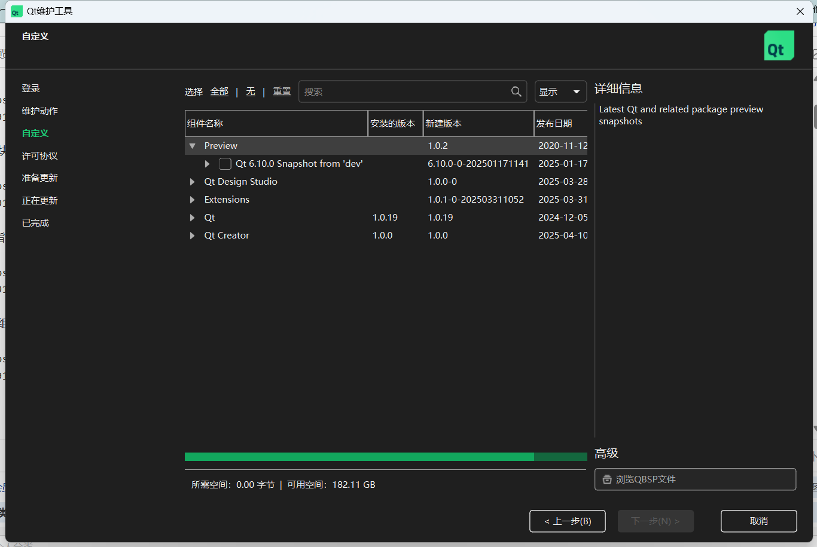Click the green disk space progress bar
The height and width of the screenshot is (547, 817).
click(386, 457)
